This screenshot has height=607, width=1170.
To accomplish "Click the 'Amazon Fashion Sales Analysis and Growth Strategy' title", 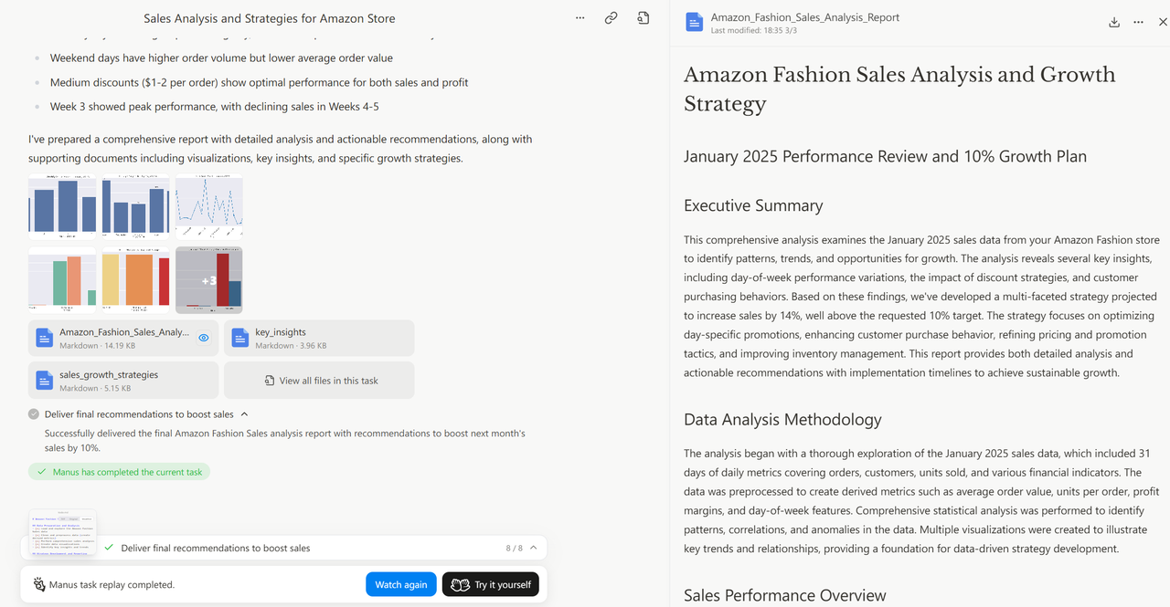I will coord(899,89).
